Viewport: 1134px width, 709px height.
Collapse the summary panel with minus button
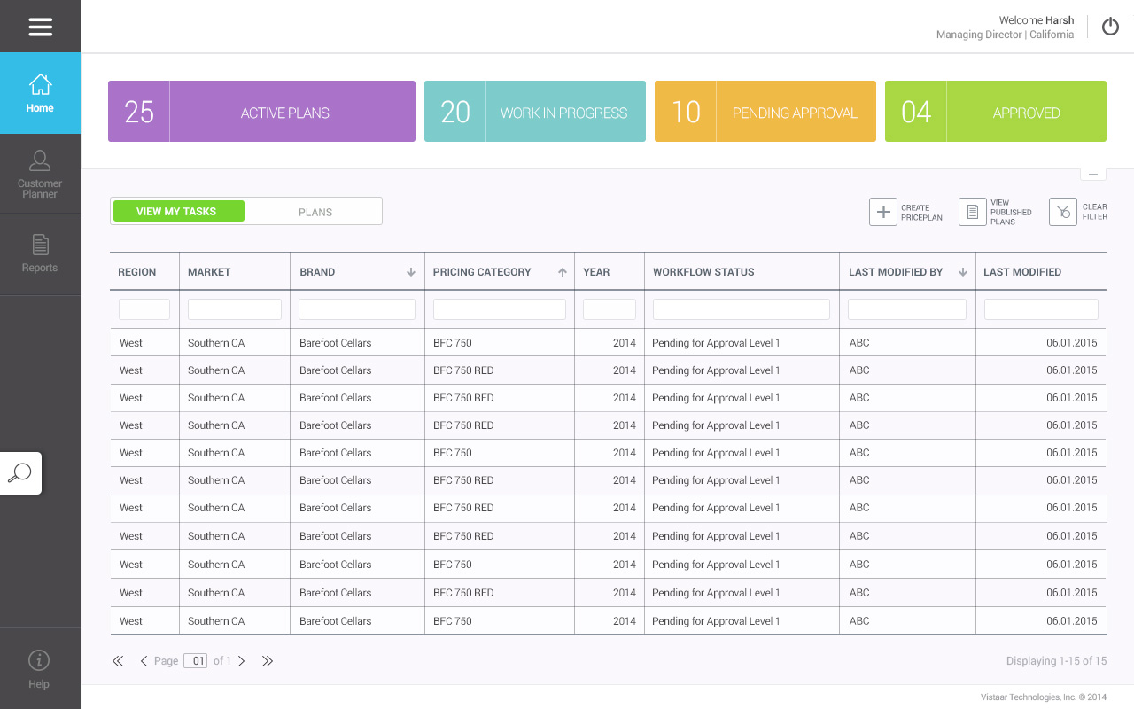point(1092,175)
